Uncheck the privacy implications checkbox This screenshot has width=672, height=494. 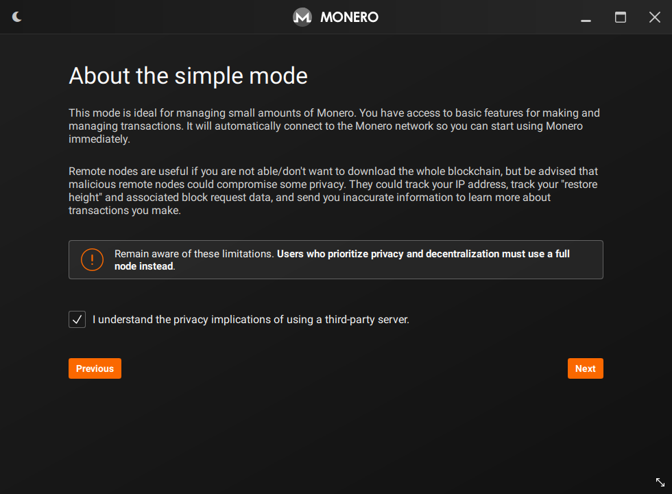[x=77, y=319]
